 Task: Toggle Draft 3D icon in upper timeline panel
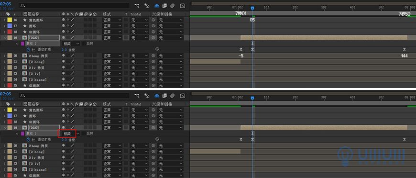click(147, 6)
